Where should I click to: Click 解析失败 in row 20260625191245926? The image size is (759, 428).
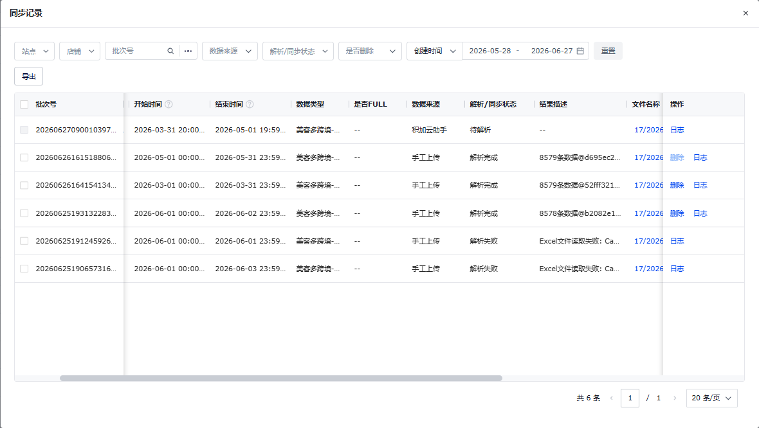pos(484,241)
